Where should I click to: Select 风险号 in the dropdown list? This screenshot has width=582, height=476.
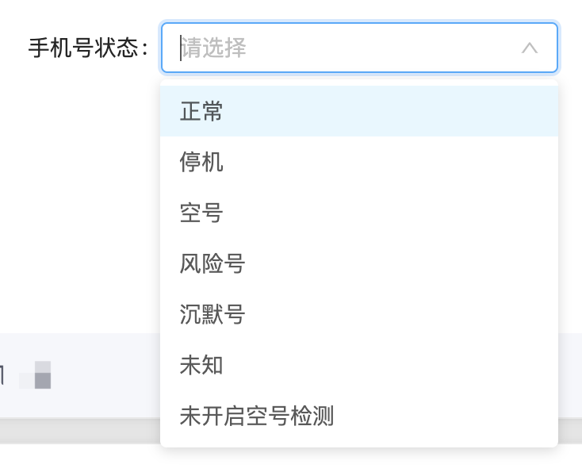(x=359, y=263)
